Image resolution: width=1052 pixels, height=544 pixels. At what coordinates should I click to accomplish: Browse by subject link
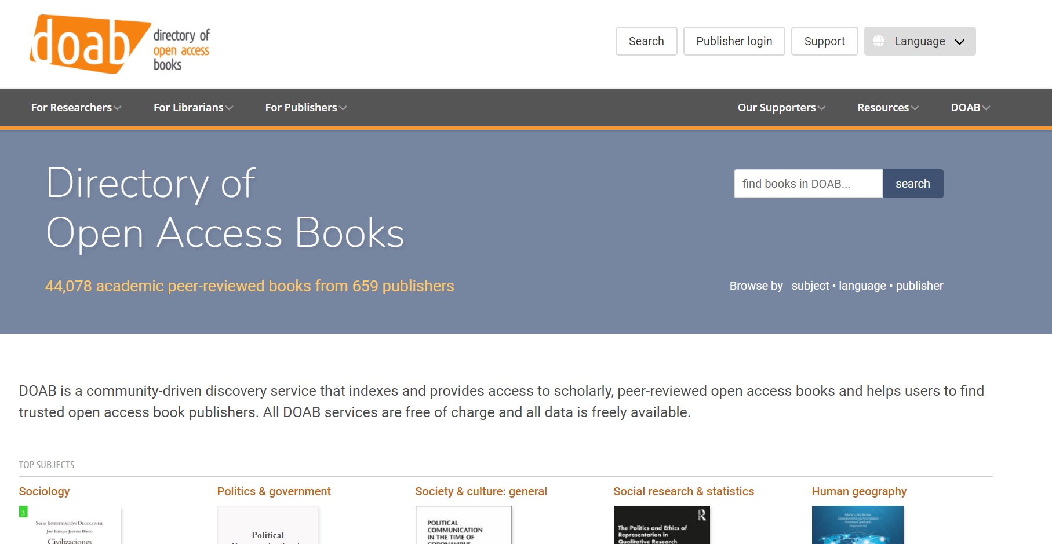810,286
